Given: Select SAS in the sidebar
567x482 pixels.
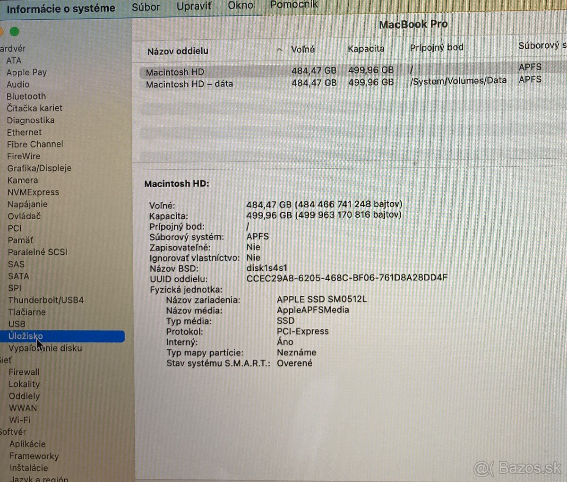Looking at the screenshot, I should tap(16, 264).
